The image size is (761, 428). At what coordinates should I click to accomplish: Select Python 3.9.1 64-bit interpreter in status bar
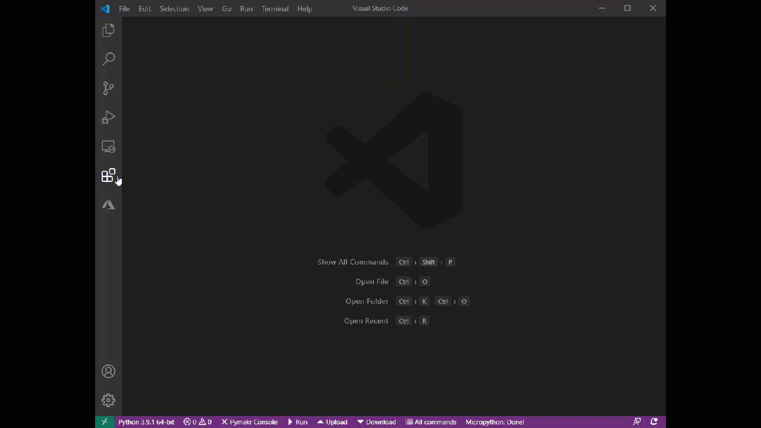(146, 422)
